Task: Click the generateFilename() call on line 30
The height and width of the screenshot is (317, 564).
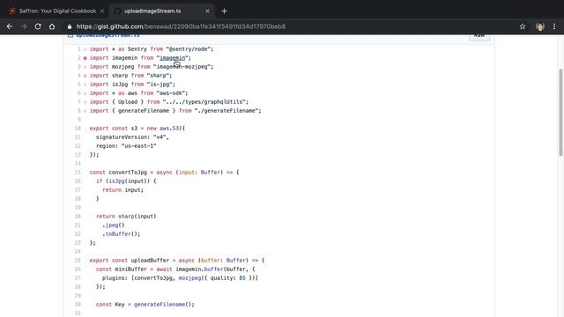Action: (162, 305)
